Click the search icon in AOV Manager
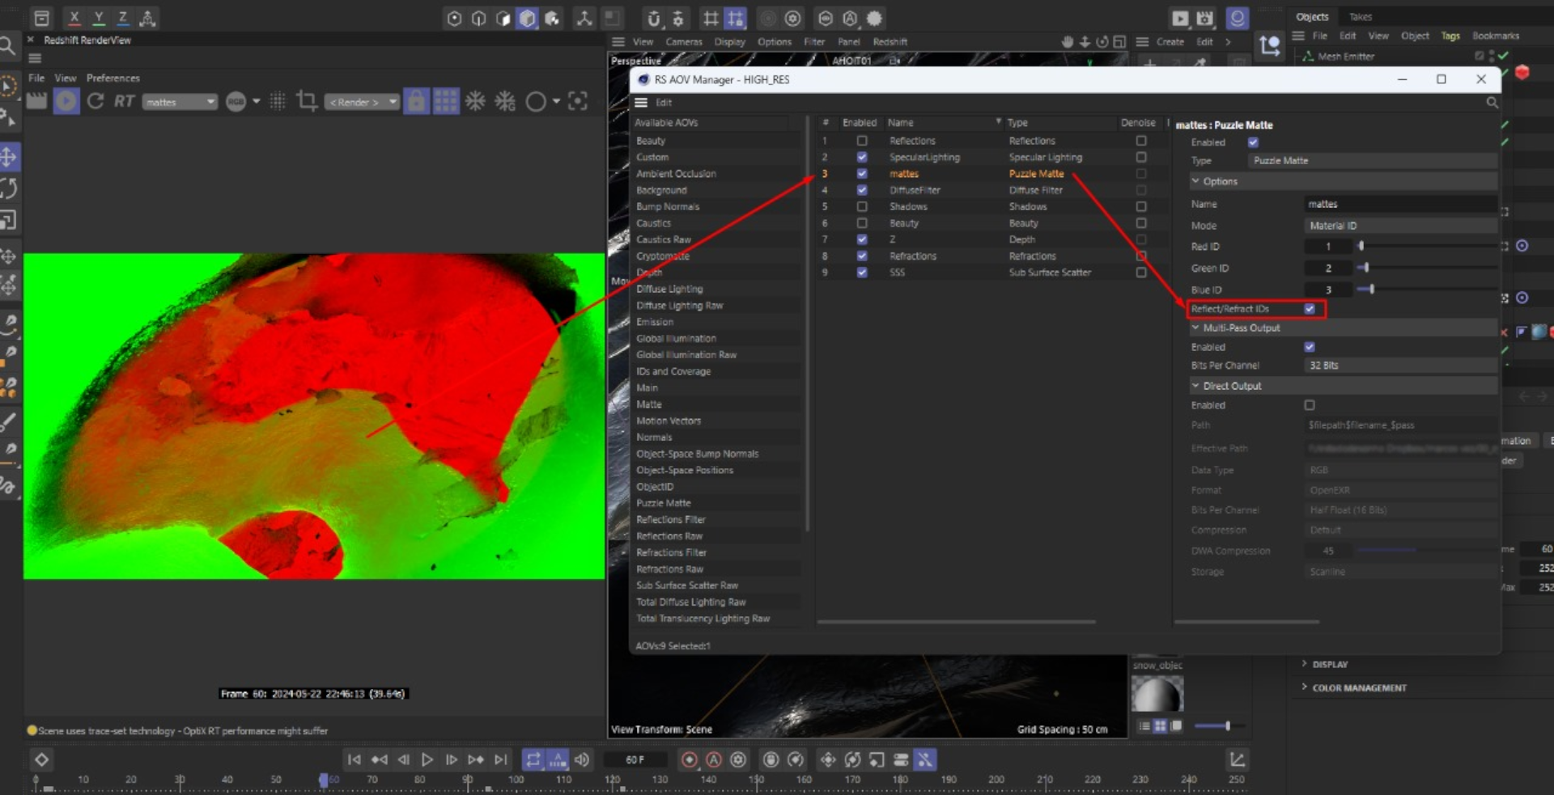 tap(1492, 103)
